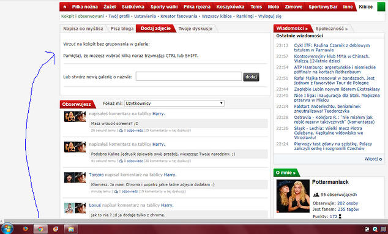Open the Żużel section
Image resolution: width=388 pixels, height=234 pixels.
click(x=110, y=7)
